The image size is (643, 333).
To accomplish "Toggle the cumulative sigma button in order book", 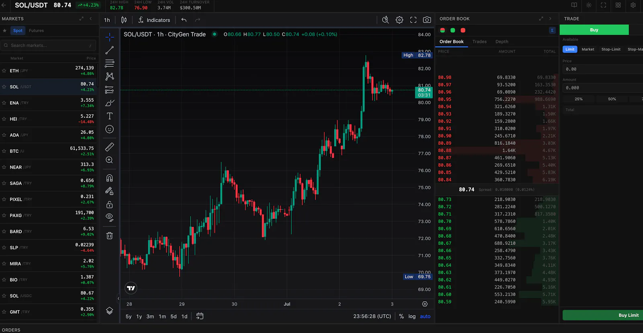I will tap(552, 30).
